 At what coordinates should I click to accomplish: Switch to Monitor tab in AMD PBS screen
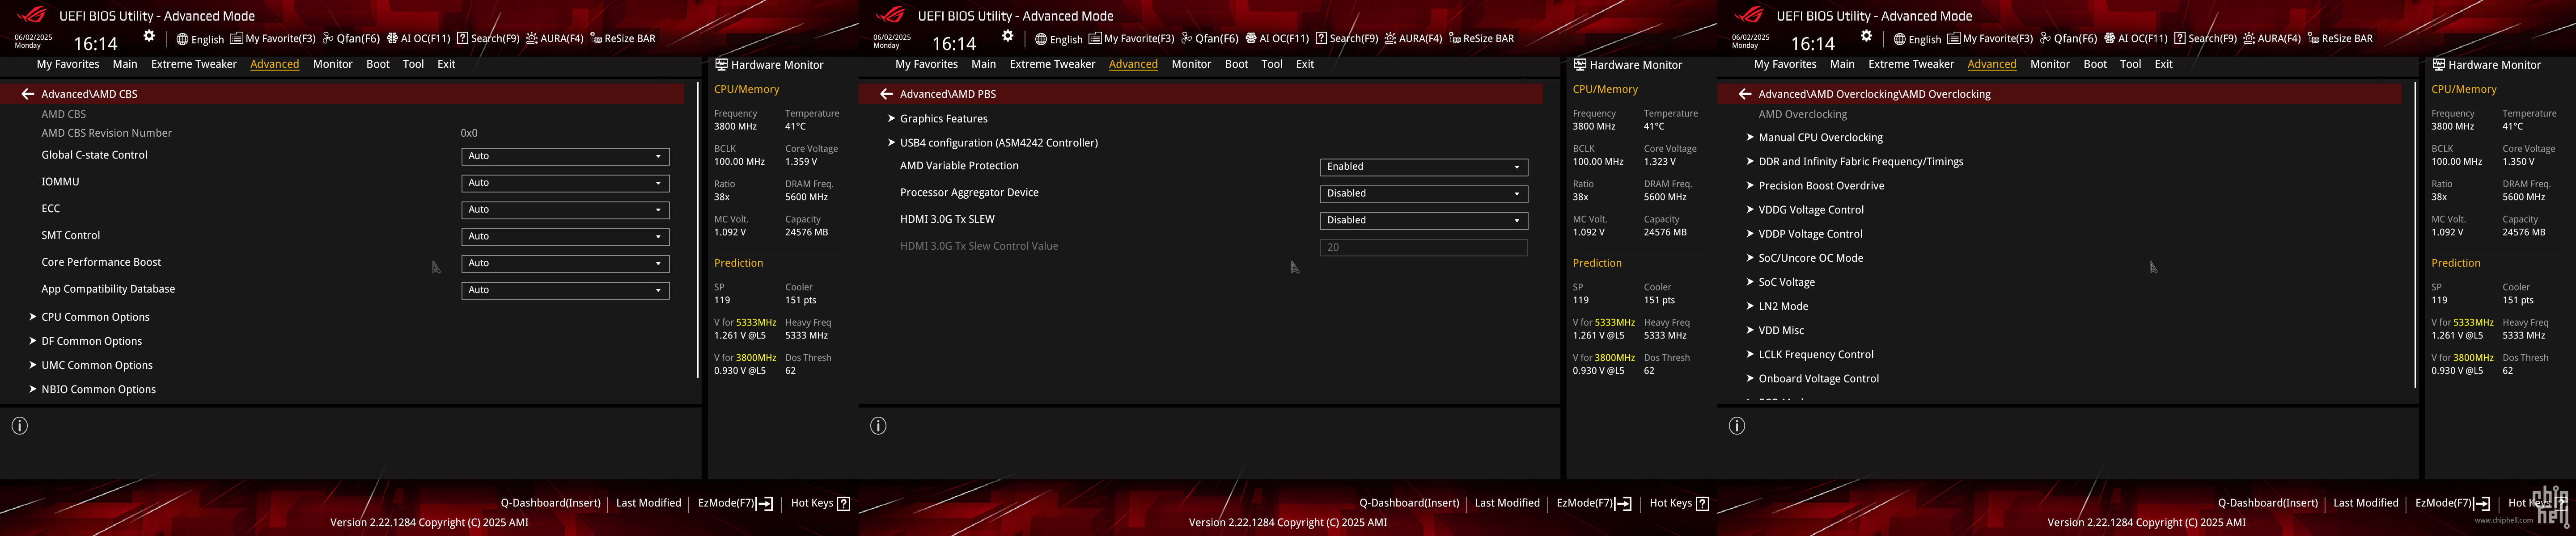1191,64
